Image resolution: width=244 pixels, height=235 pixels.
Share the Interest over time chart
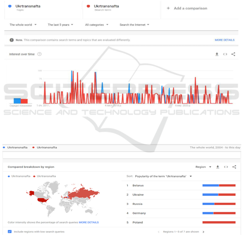(233, 54)
